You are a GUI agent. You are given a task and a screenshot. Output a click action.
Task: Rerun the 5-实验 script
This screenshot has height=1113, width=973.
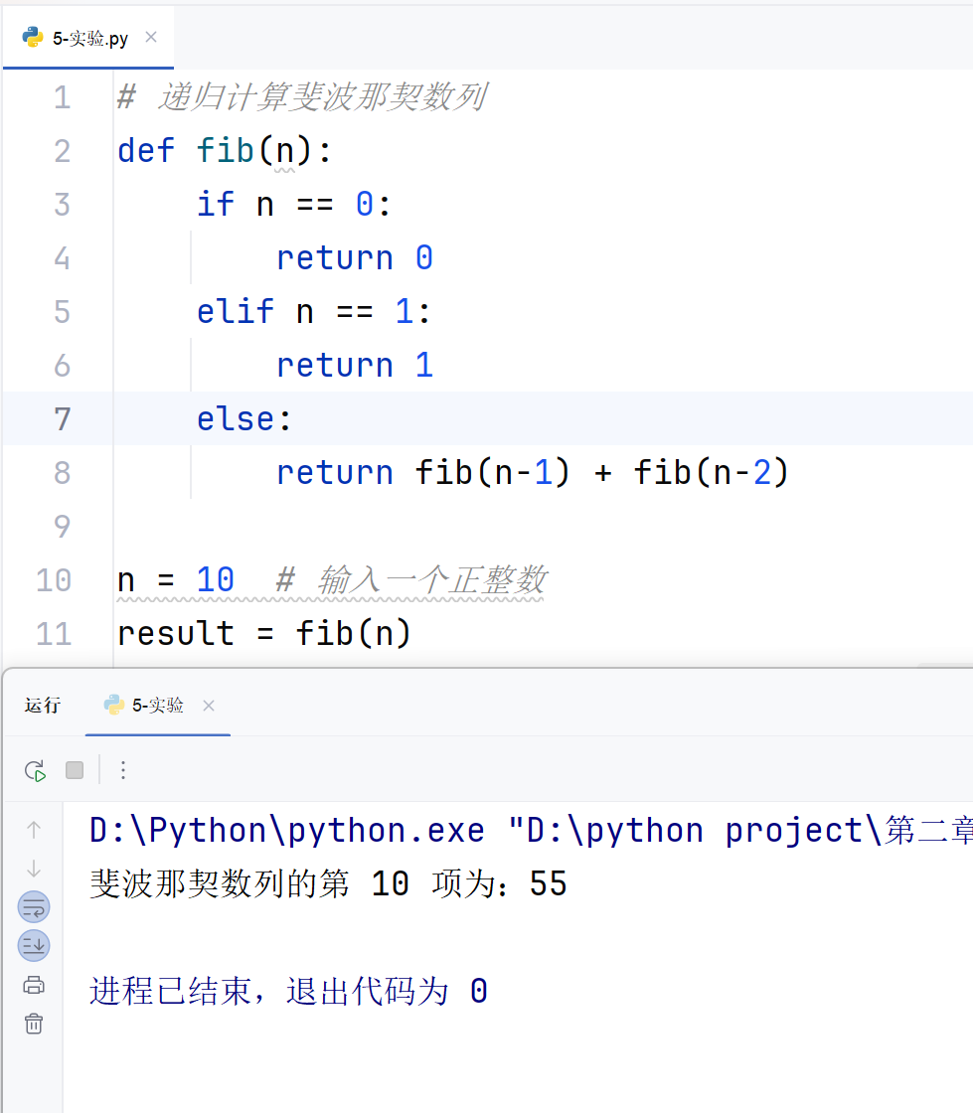[x=35, y=770]
